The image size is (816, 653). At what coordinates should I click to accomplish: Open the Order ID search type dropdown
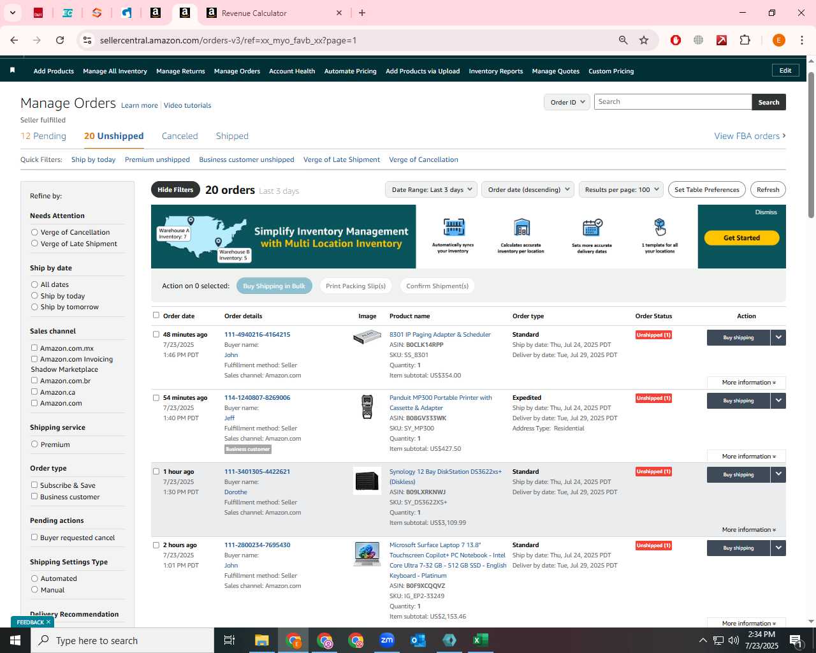[x=567, y=102]
